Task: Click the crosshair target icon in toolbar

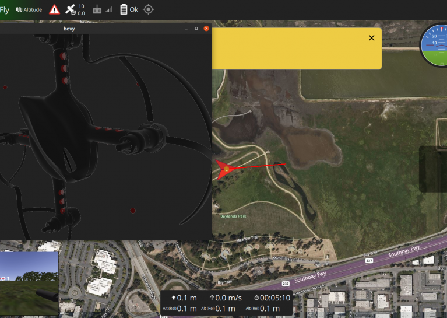Action: (x=149, y=9)
